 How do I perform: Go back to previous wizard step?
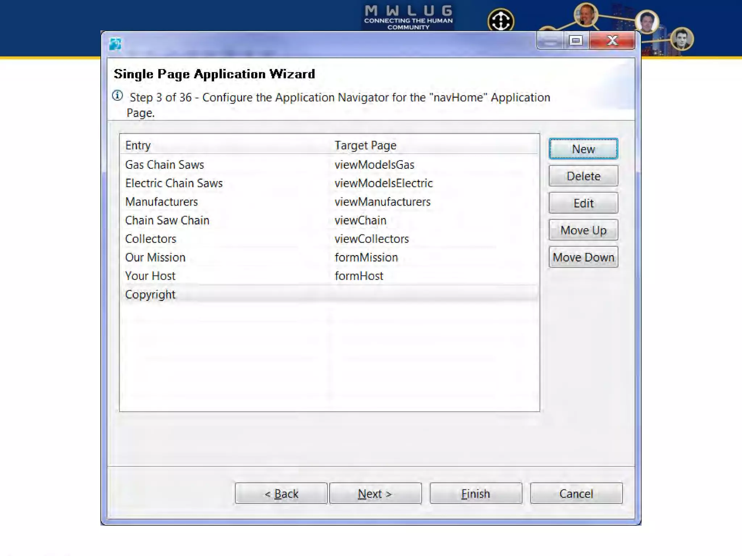(x=281, y=493)
